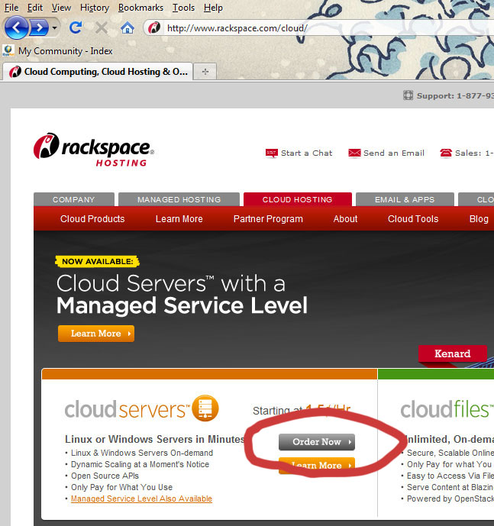
Task: Click Linux or Windows Servers in Minutes heading
Action: [155, 439]
